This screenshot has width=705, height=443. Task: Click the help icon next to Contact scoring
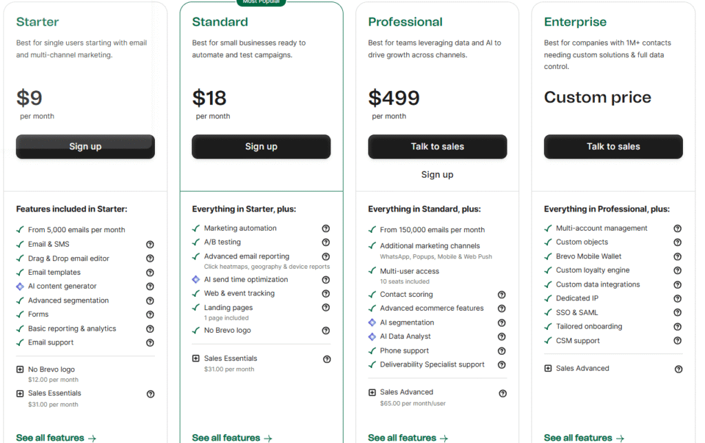[x=503, y=295]
